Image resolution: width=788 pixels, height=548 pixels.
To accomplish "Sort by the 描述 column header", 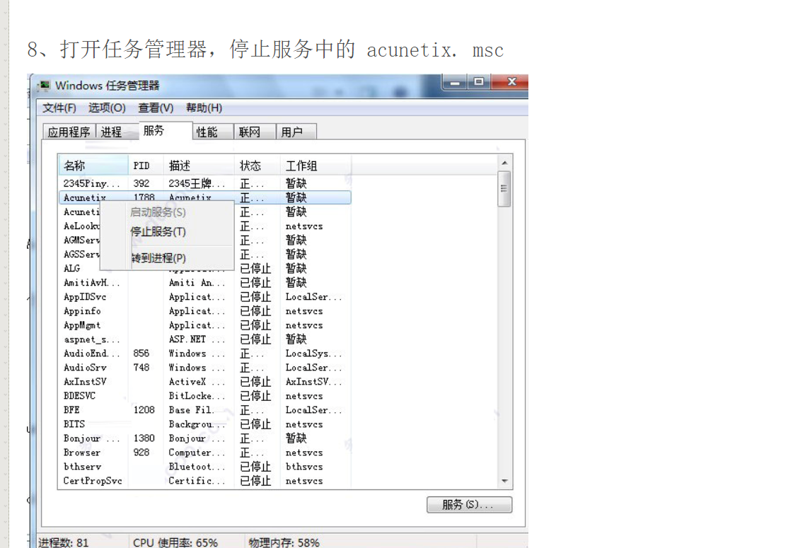I will pos(199,165).
